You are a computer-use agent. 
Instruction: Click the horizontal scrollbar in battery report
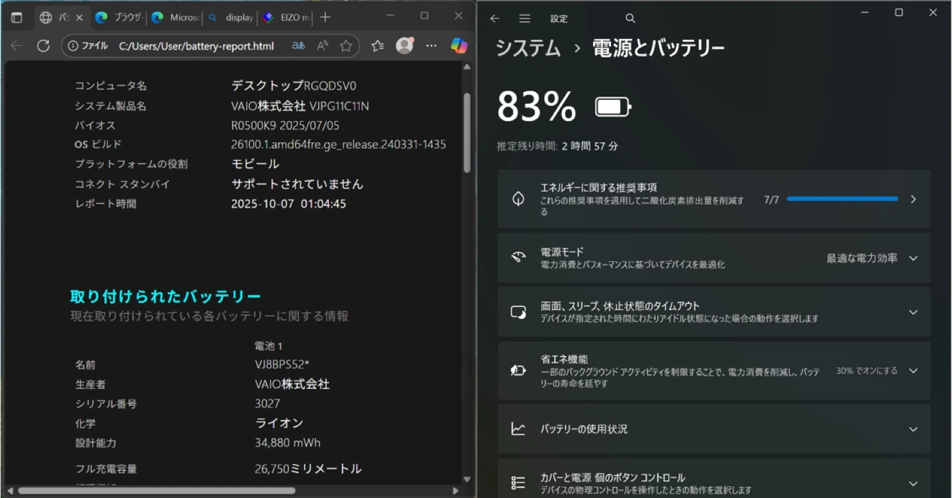click(157, 491)
